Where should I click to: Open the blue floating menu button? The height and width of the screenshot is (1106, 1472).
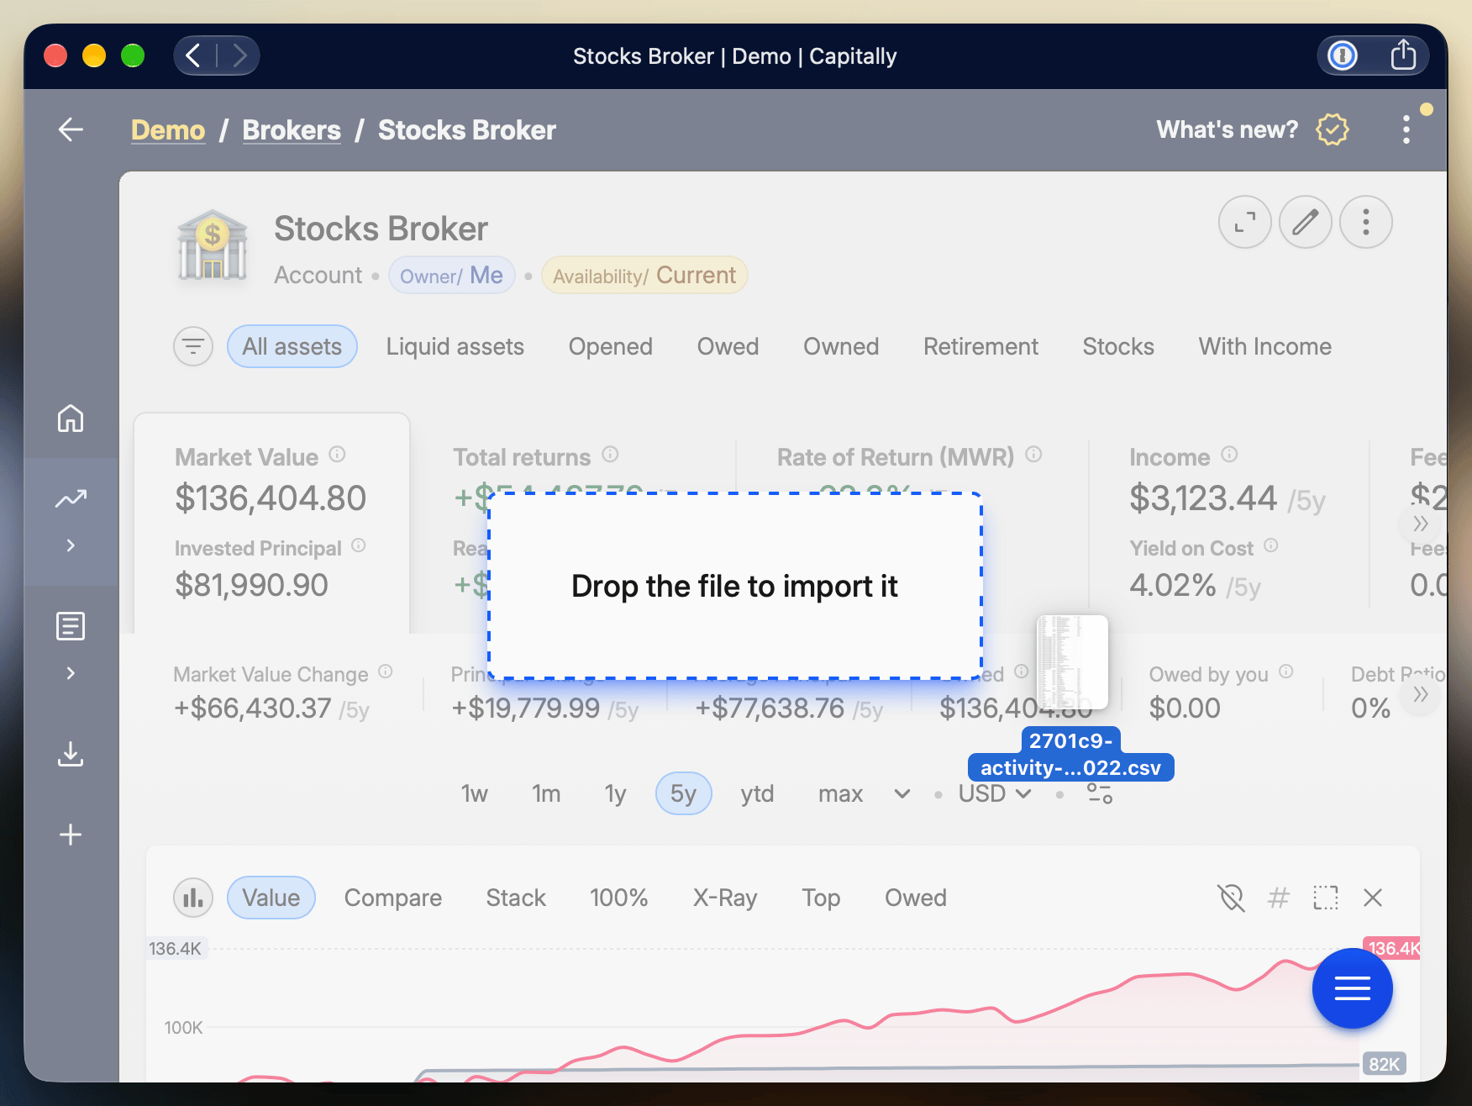tap(1352, 988)
